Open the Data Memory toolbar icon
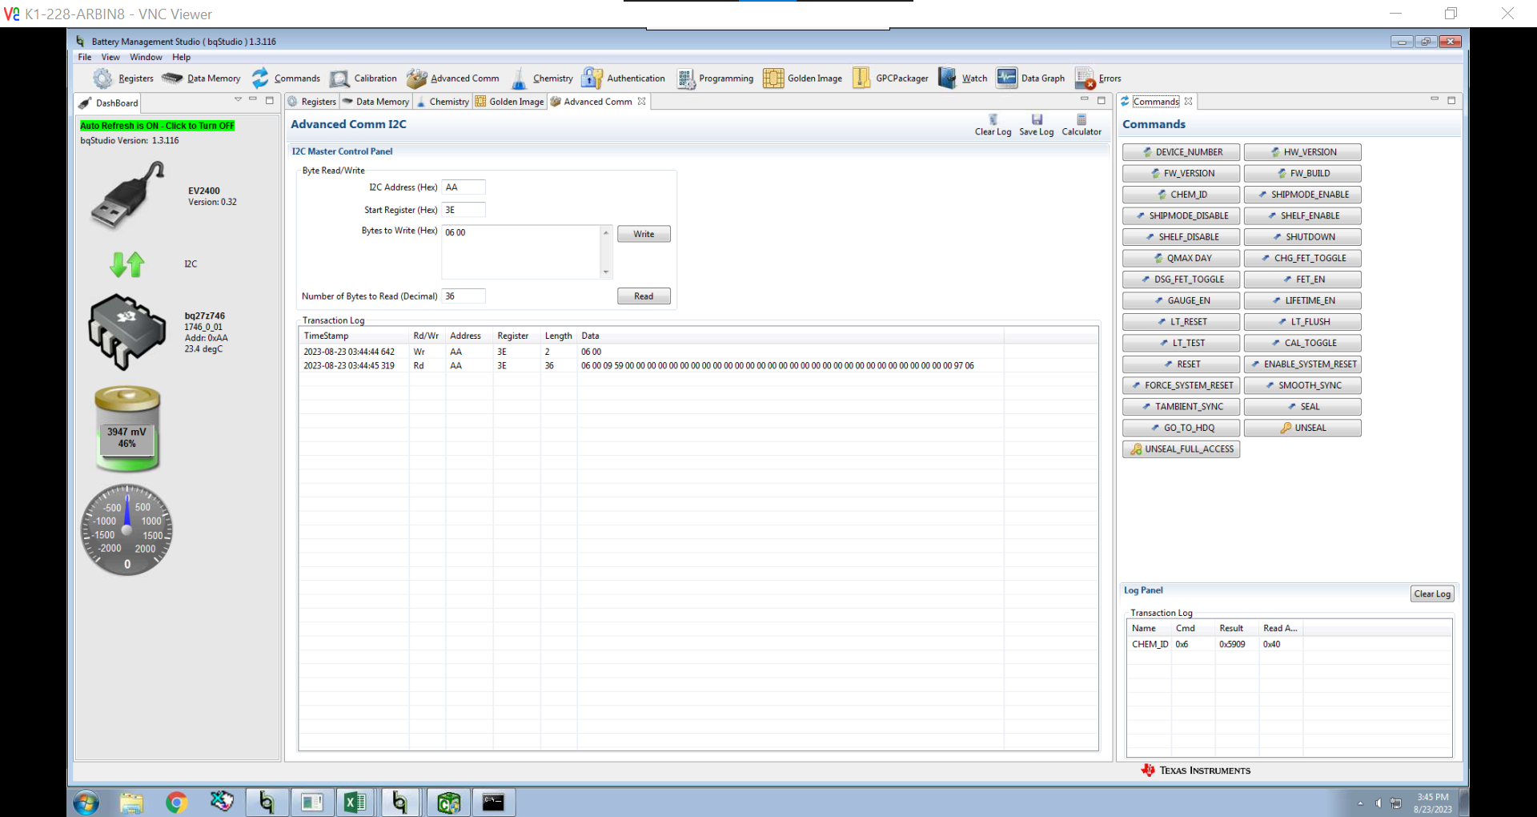The width and height of the screenshot is (1537, 817). (172, 78)
